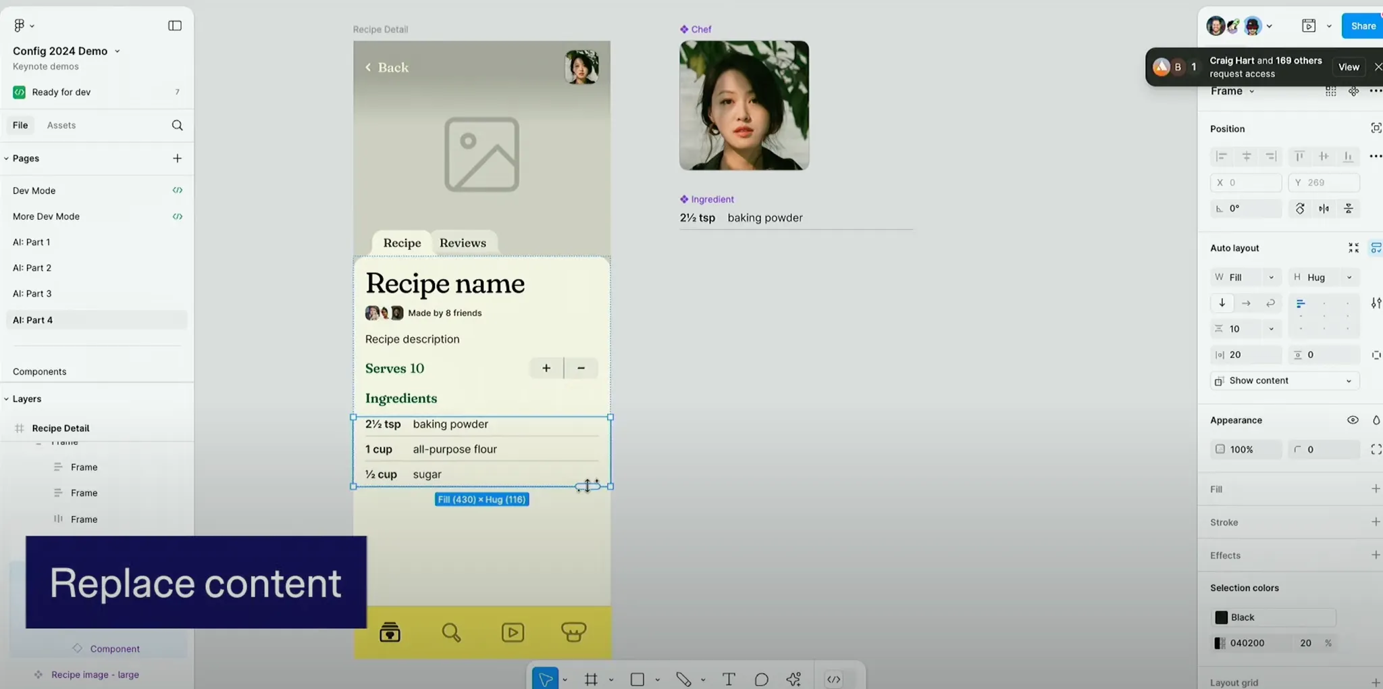Click the align vertical centers icon
Screen dimensions: 1383x689
pos(1324,156)
